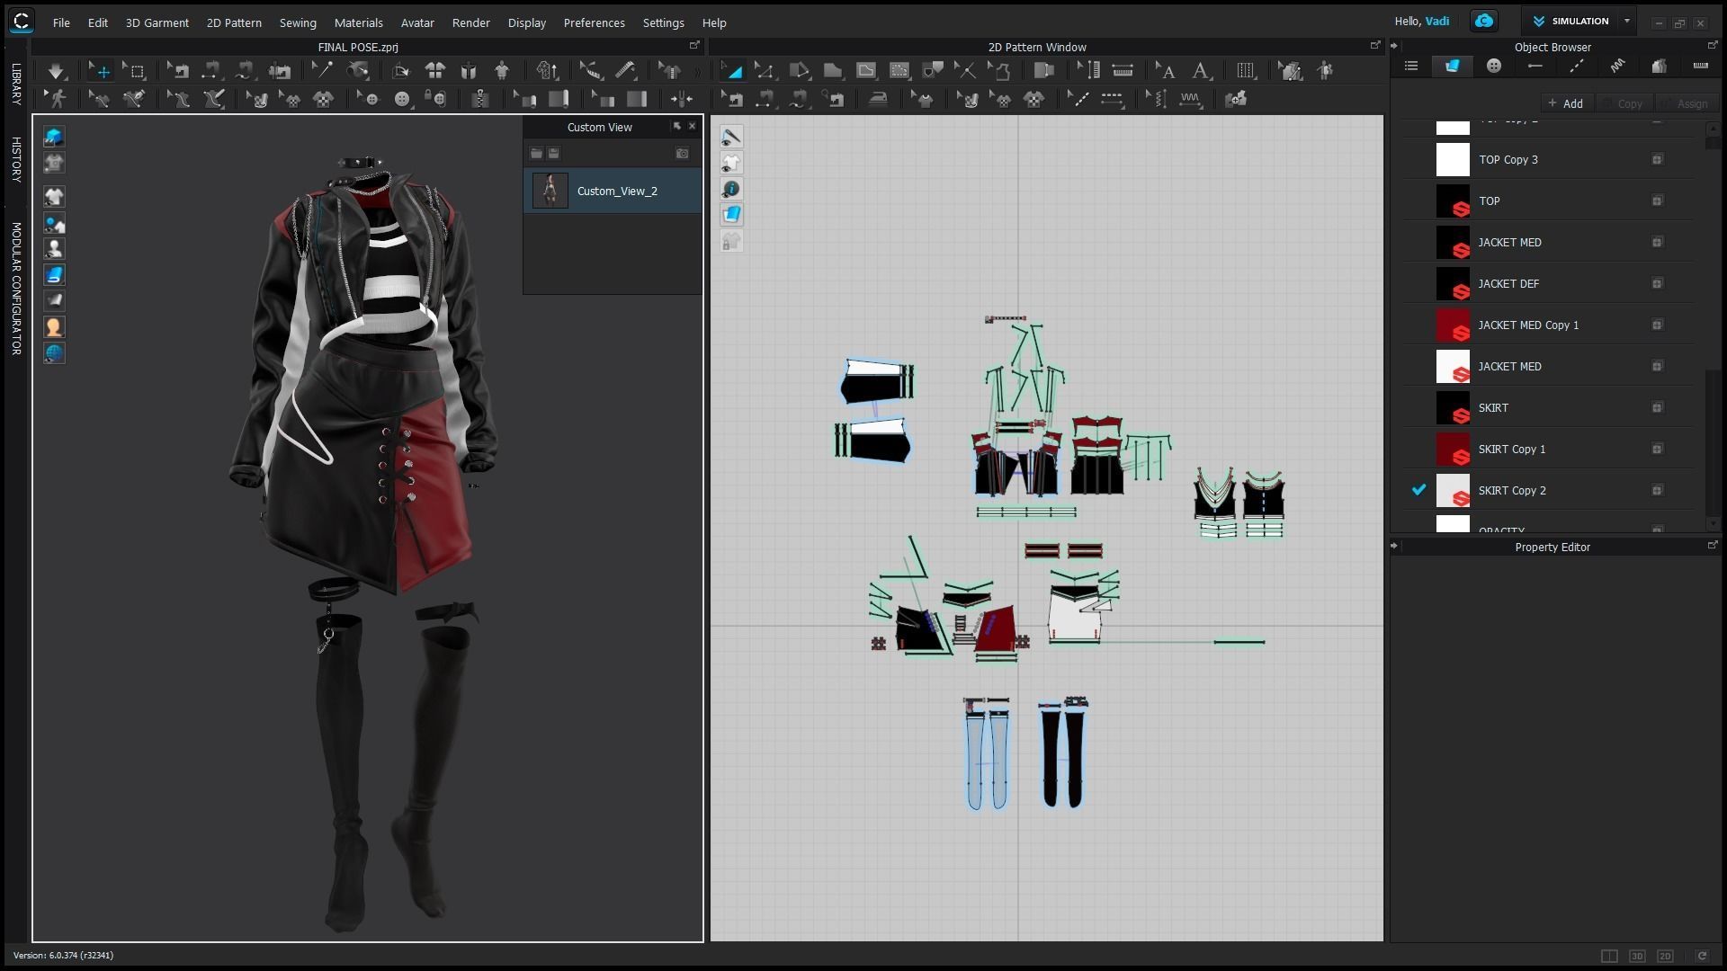Toggle the avatar head display icon in 3D
This screenshot has height=971, width=1727.
click(54, 327)
